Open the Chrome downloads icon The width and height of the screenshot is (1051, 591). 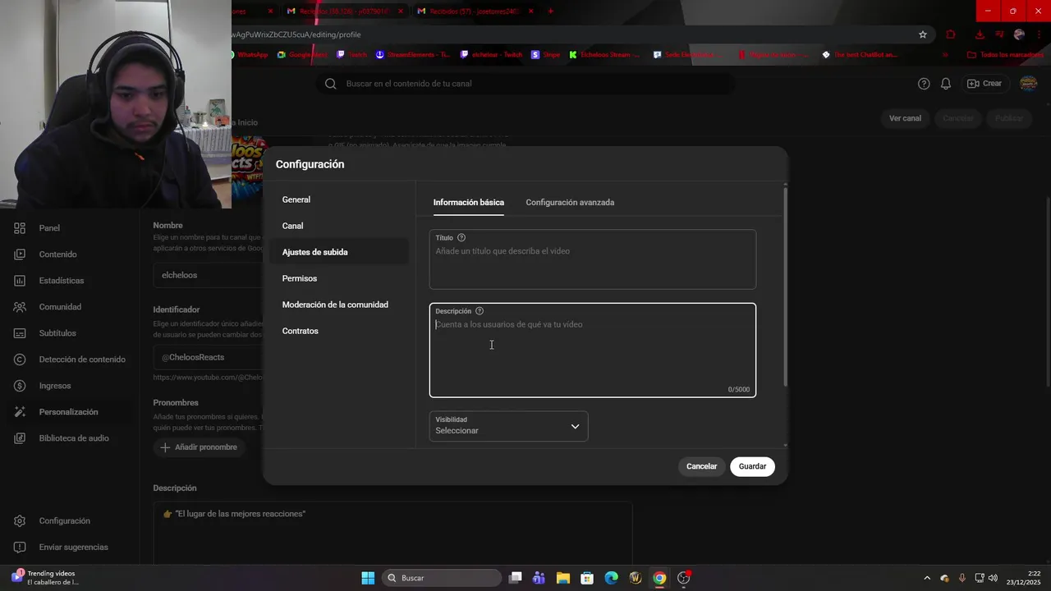pos(980,34)
